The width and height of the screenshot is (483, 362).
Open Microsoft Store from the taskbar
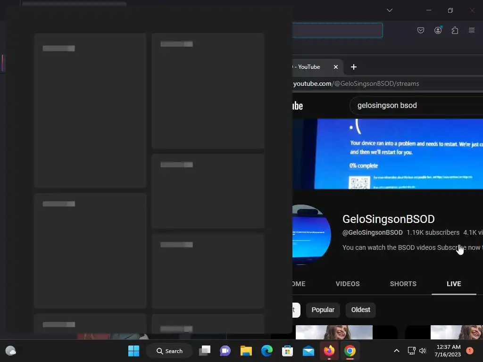(287, 351)
